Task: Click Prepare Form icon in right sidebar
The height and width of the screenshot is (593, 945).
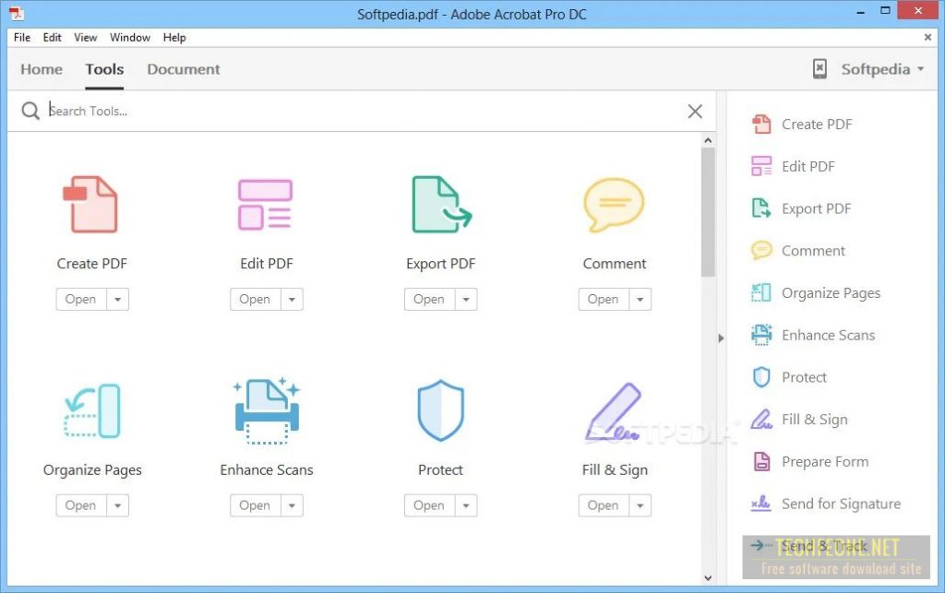Action: (761, 462)
